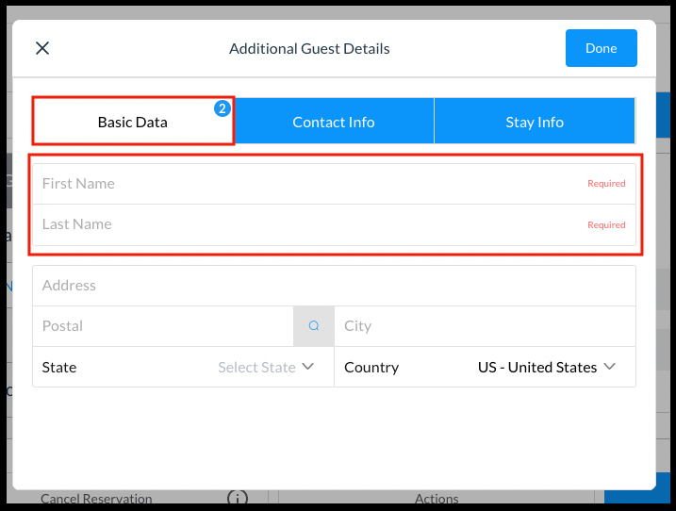Click the Required label in First Name row
676x511 pixels.
click(606, 184)
